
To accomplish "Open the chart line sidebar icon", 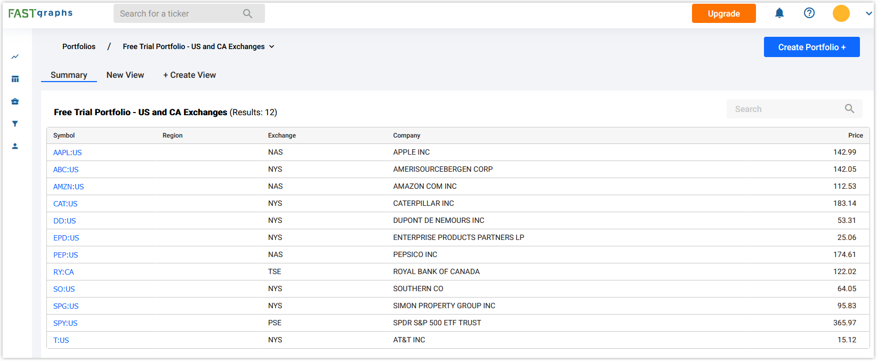I will pos(15,57).
